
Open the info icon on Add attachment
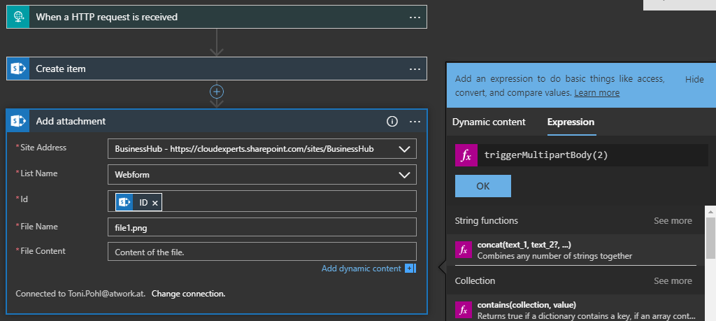click(x=392, y=121)
